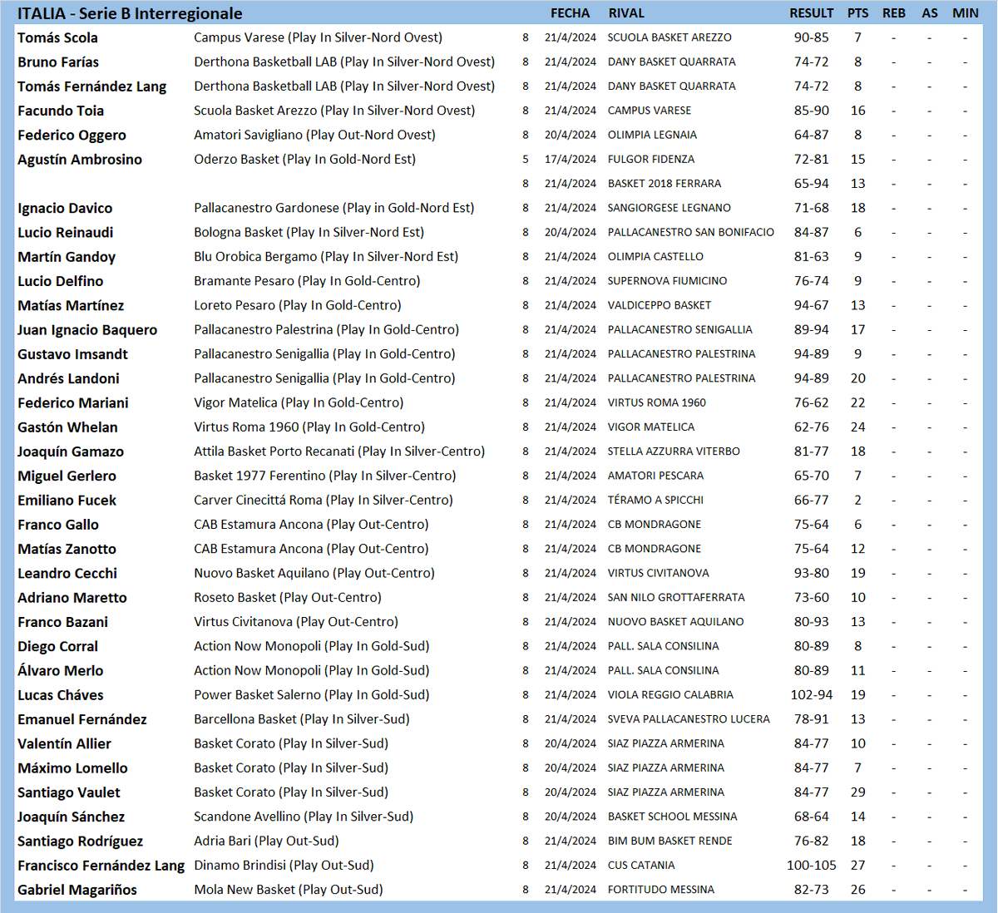Click player name Miguel Gerlero
Viewport: 998px width, 913px height.
click(67, 476)
